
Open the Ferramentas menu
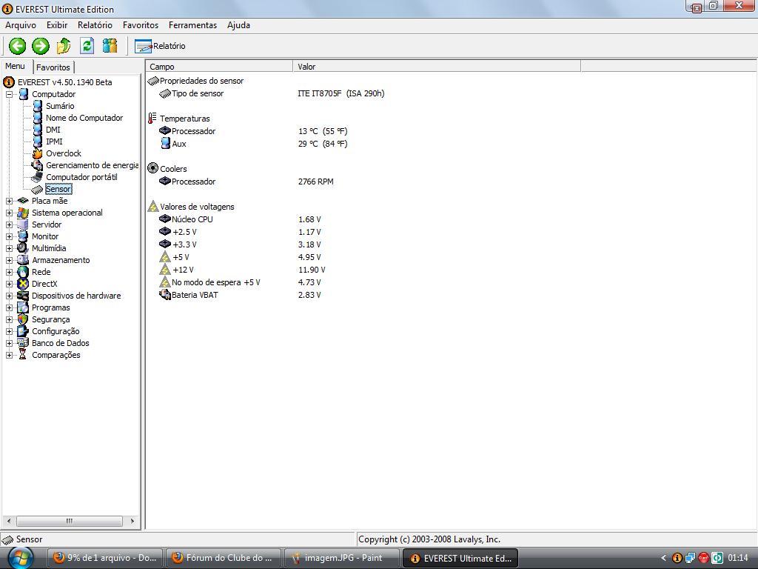coord(192,25)
